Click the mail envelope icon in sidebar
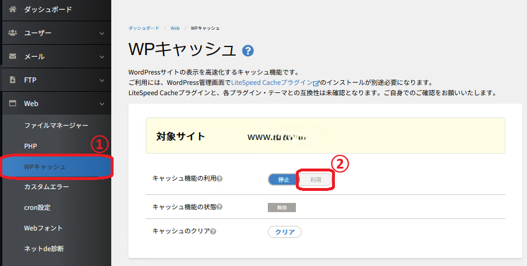This screenshot has height=266, width=527. click(x=13, y=56)
